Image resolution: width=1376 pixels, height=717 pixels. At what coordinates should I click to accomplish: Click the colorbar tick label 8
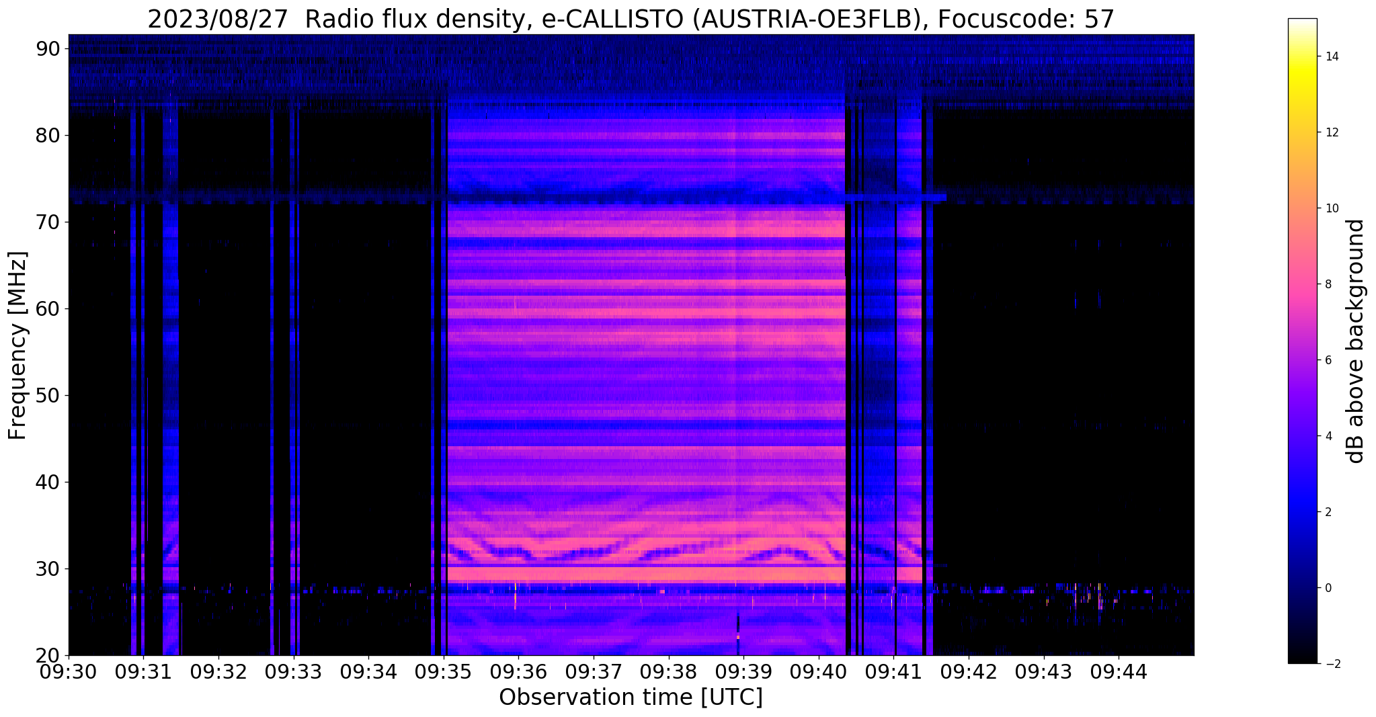click(1327, 284)
